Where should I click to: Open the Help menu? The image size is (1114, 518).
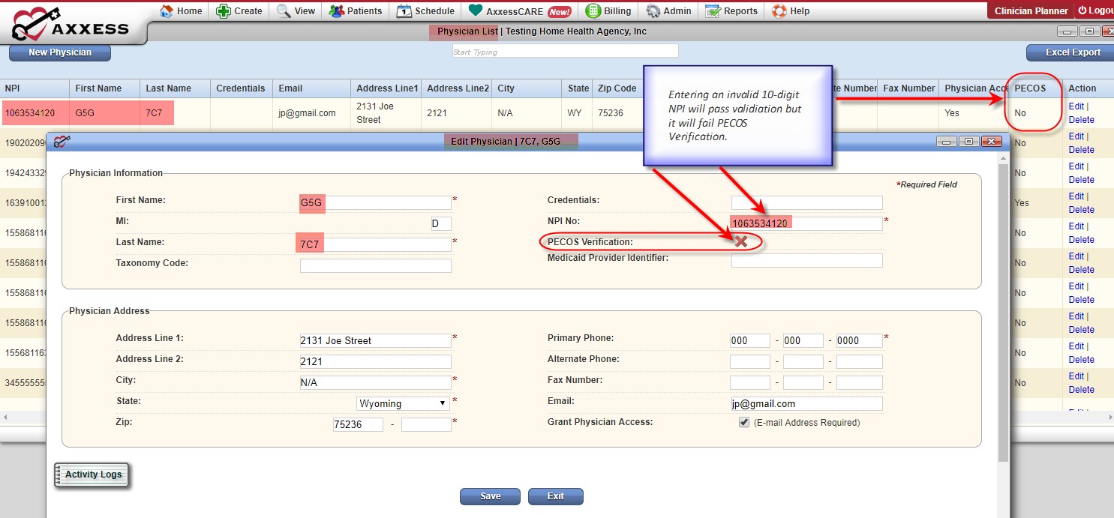pos(791,11)
